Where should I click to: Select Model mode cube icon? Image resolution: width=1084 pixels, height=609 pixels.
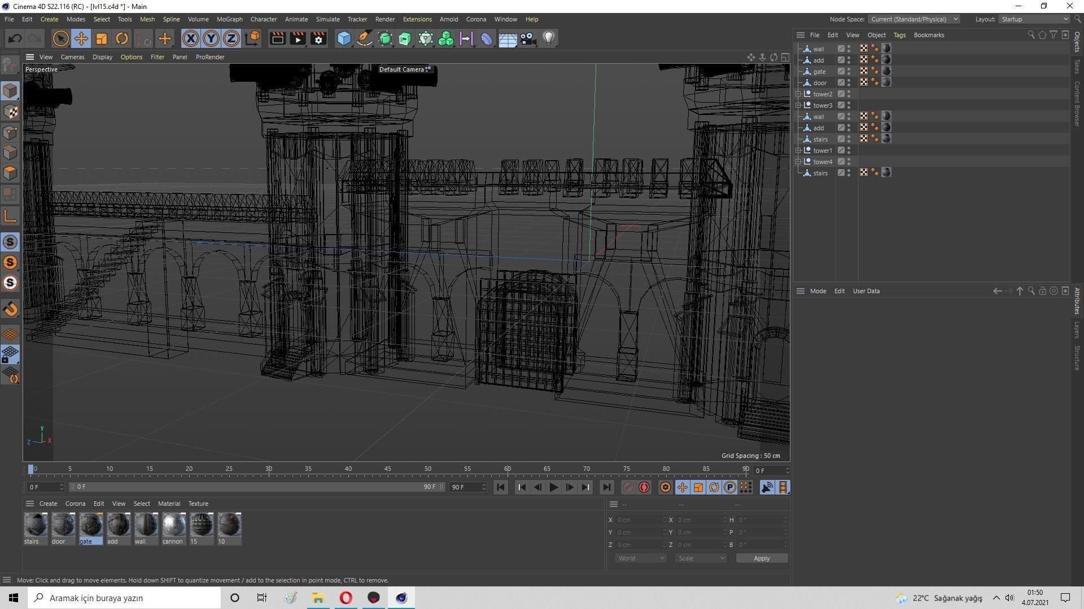[x=10, y=91]
